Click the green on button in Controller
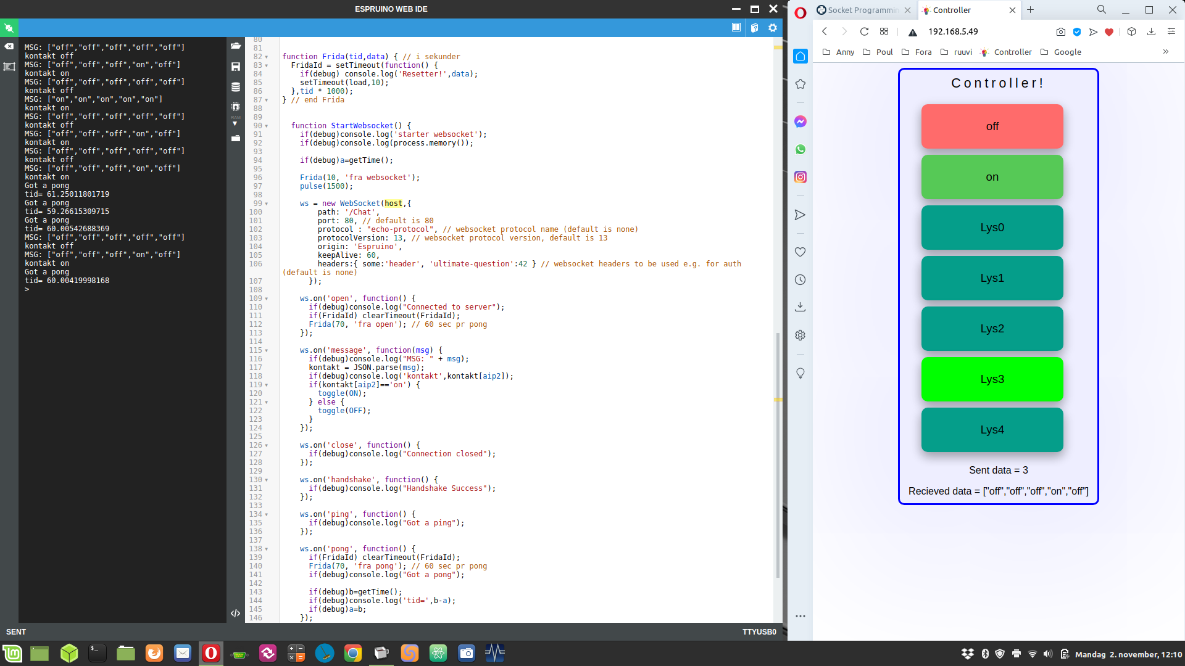1185x666 pixels. [x=992, y=177]
